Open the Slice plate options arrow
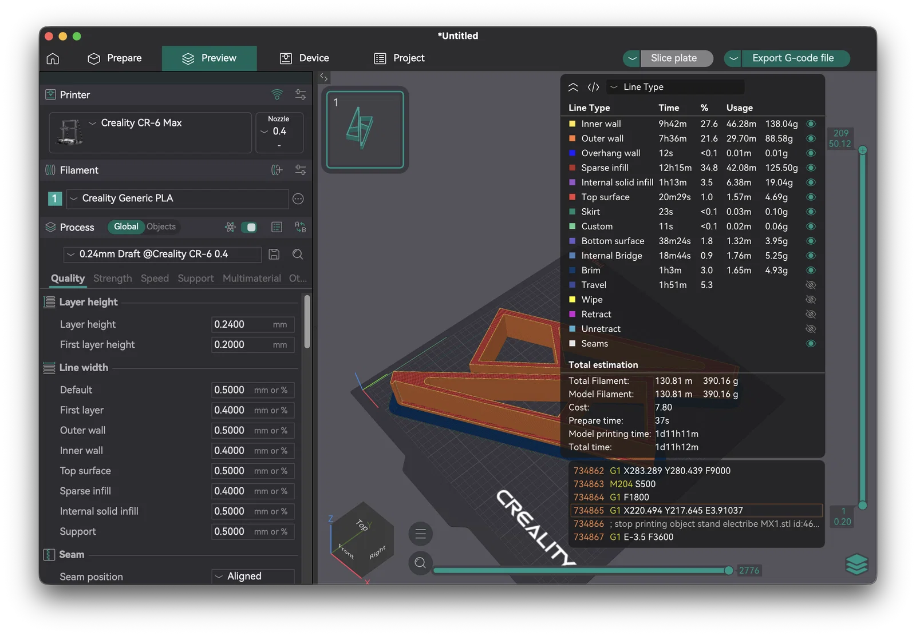This screenshot has width=916, height=636. (x=632, y=58)
